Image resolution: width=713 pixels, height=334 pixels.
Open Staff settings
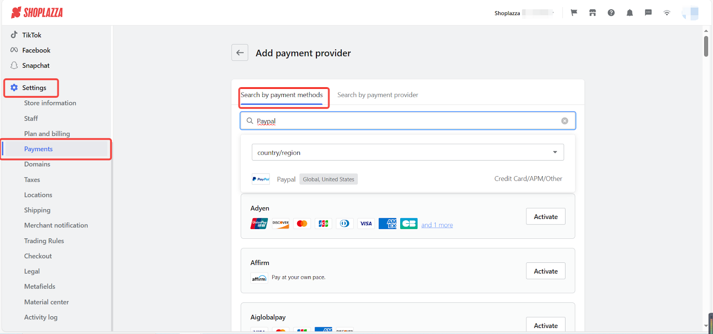[31, 118]
